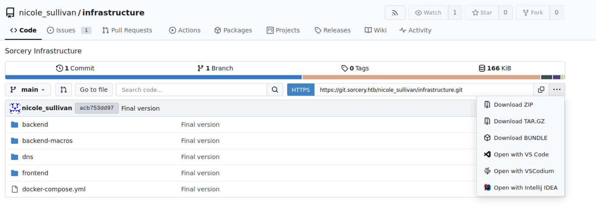Click the blue language statistics bar segment
This screenshot has width=596, height=212.
(153, 78)
